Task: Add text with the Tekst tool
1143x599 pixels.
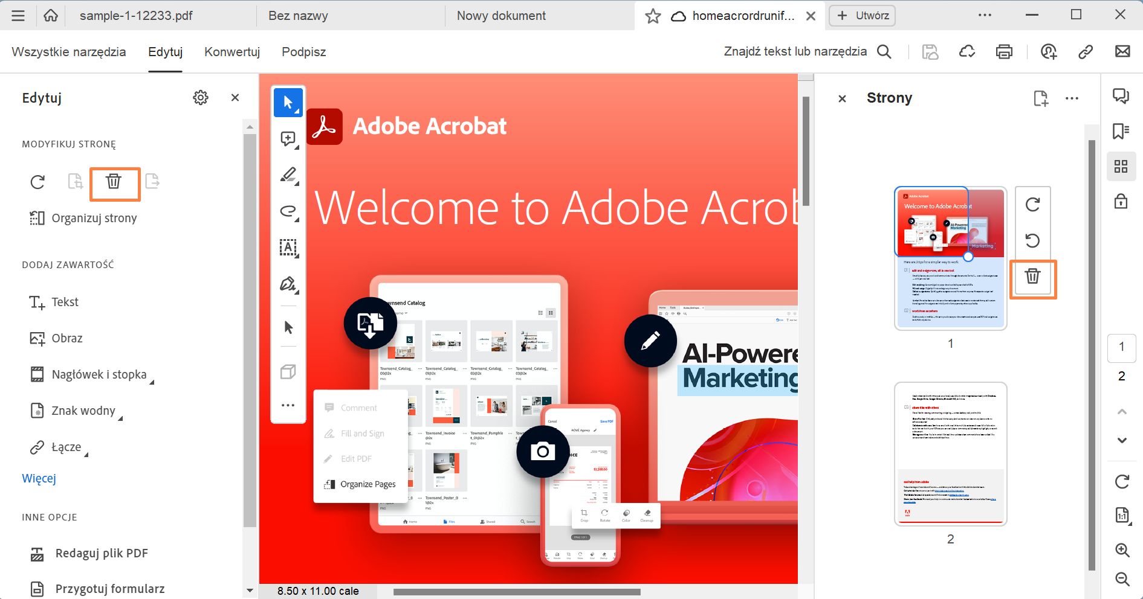Action: pyautogui.click(x=54, y=302)
